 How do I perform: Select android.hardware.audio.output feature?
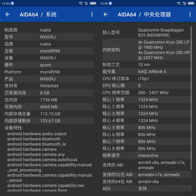(x=37, y=134)
